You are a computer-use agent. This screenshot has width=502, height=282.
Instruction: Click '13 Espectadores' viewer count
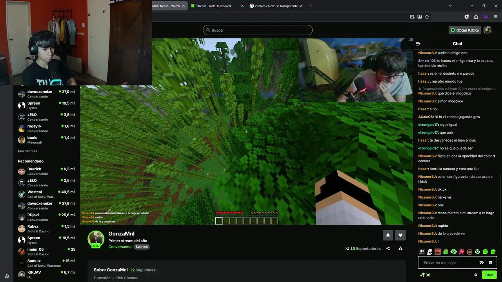pyautogui.click(x=363, y=248)
